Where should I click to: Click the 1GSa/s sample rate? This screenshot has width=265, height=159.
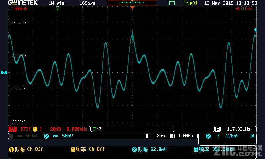tap(88, 3)
